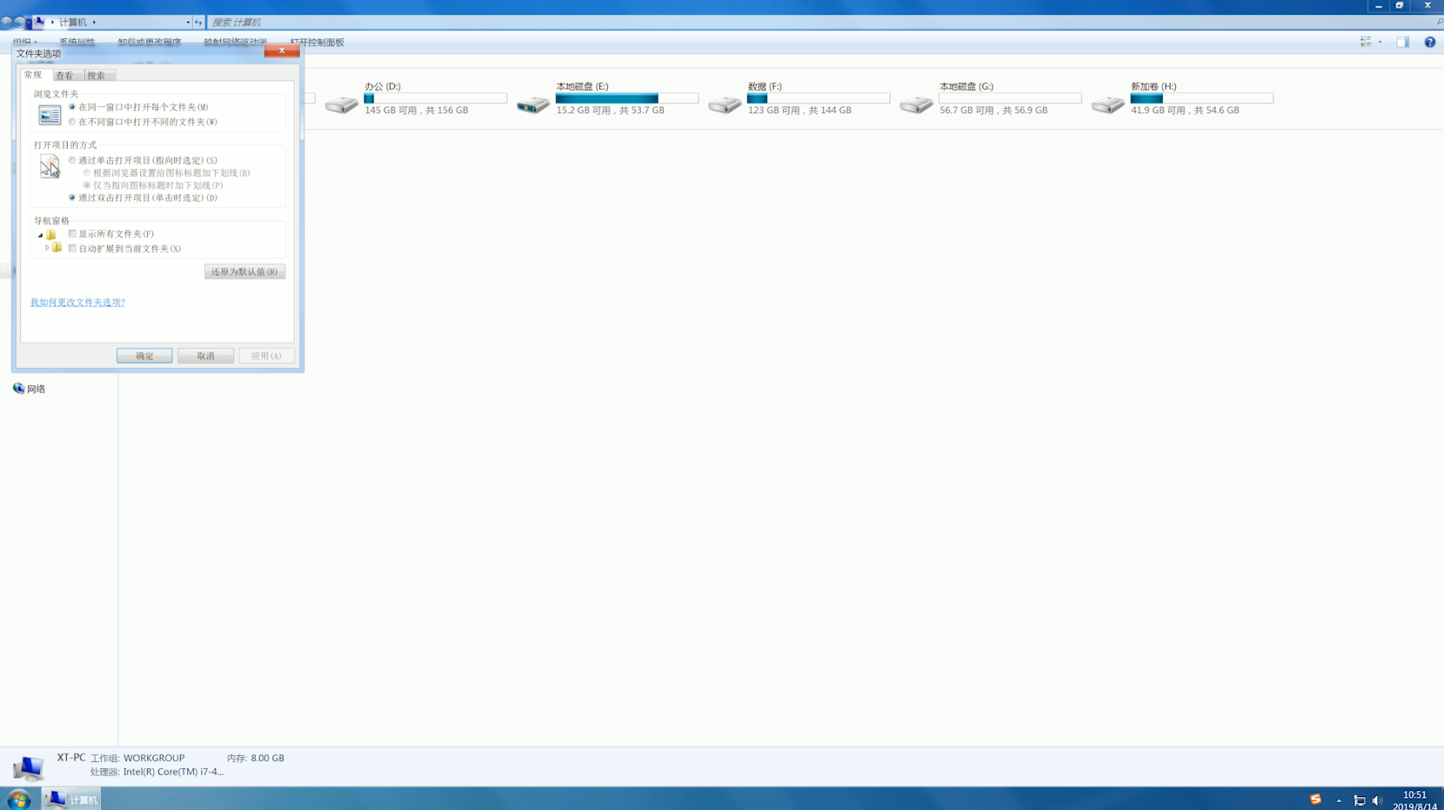Screen dimensions: 1444x810
Task: Open Help with the question mark icon
Action: pyautogui.click(x=1430, y=42)
